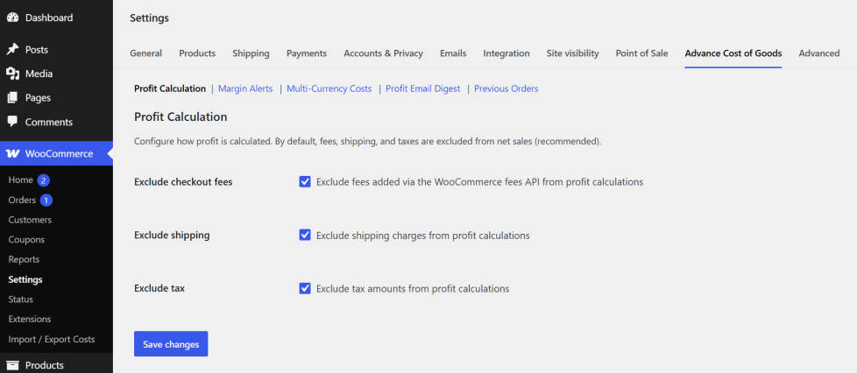Screen dimensions: 857x373
Task: Click the Home notification badge 2
Action: 44,180
